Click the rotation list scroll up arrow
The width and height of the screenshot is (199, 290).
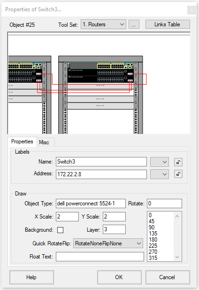coord(177,216)
